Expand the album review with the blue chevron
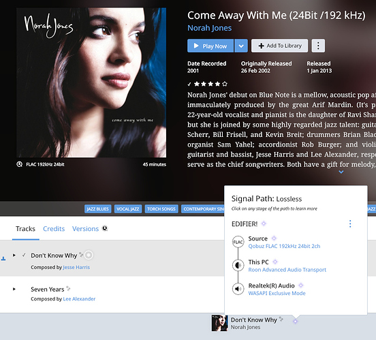Viewport: 376px width, 340px height. 341,172
